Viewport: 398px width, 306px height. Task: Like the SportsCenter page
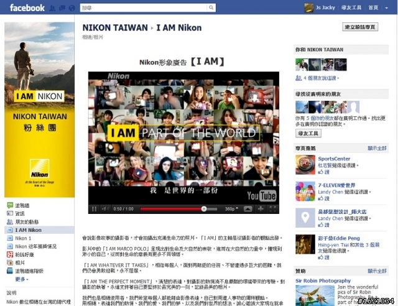pos(323,172)
